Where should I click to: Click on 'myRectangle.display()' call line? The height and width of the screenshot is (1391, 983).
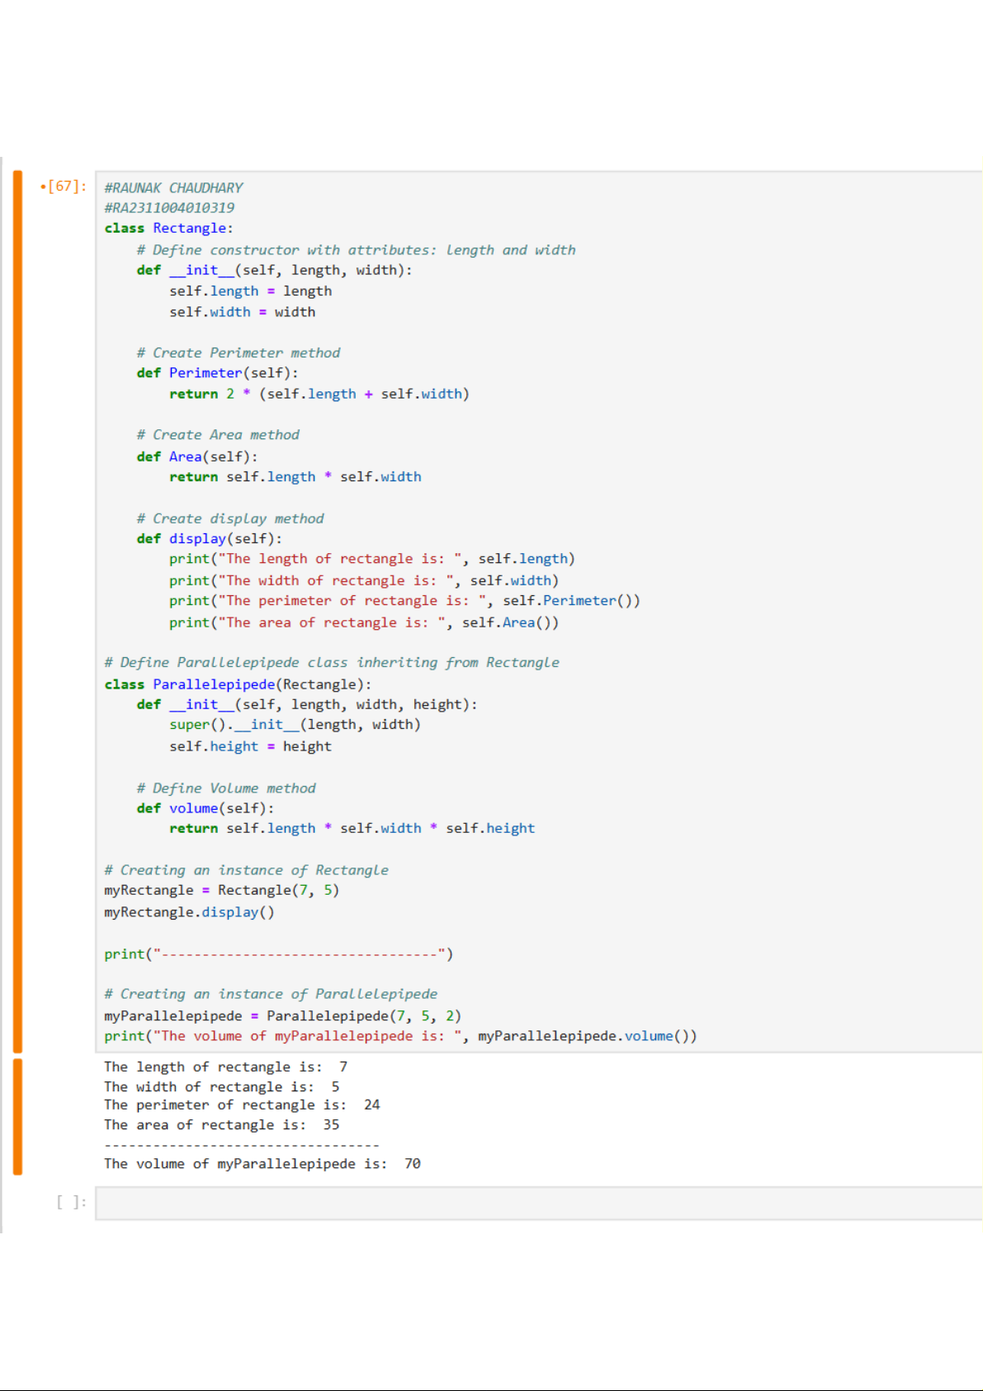click(189, 912)
